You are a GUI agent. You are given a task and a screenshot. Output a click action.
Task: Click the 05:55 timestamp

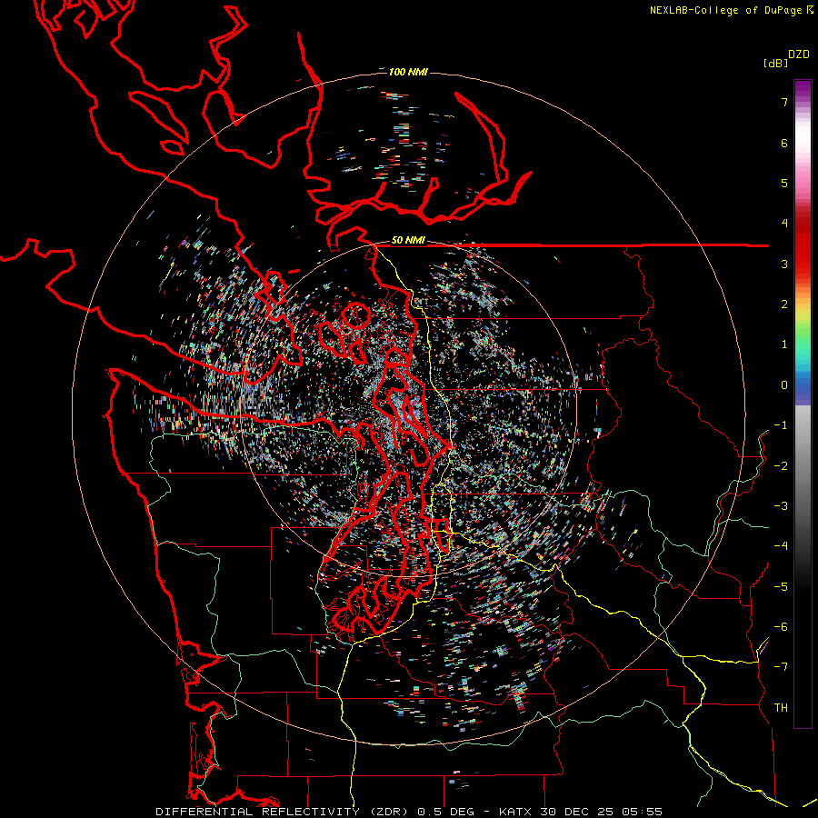pyautogui.click(x=643, y=812)
